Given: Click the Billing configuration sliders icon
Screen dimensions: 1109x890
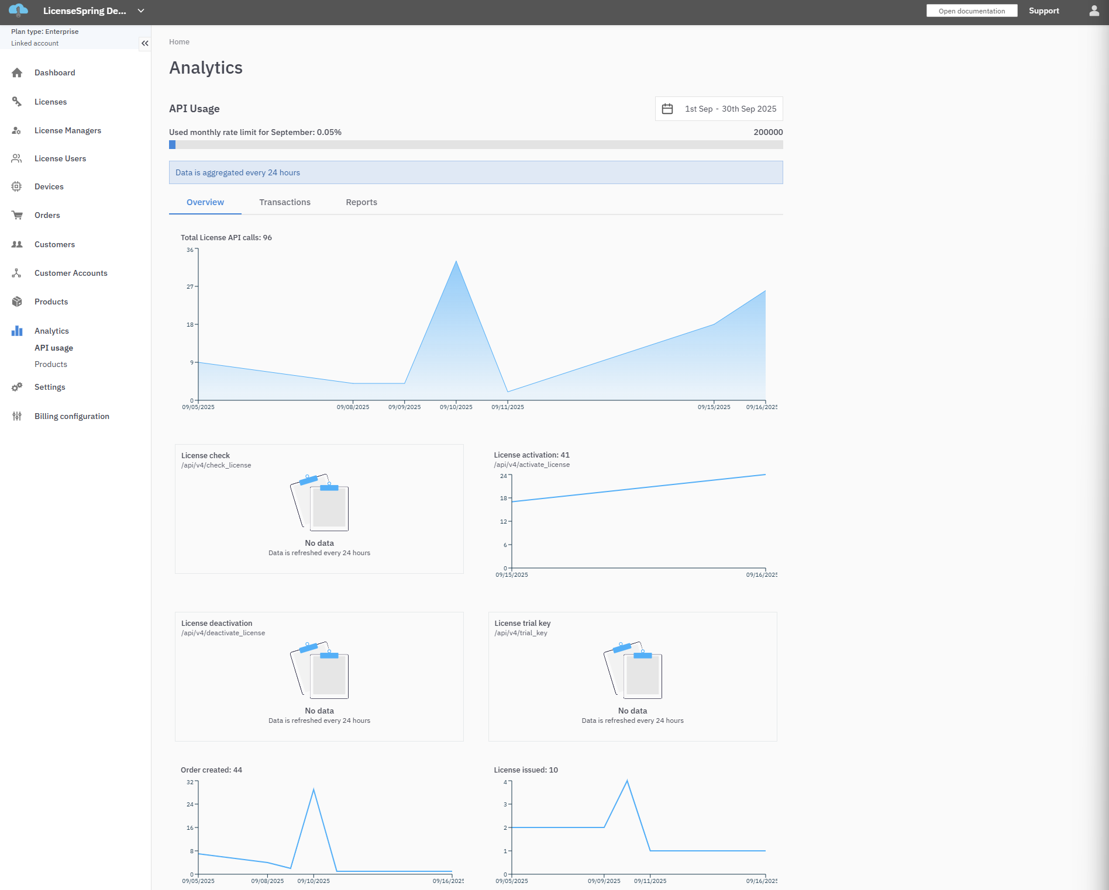Looking at the screenshot, I should coord(17,416).
